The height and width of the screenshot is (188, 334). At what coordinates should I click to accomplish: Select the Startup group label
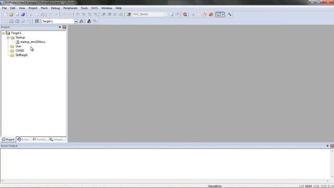click(20, 38)
